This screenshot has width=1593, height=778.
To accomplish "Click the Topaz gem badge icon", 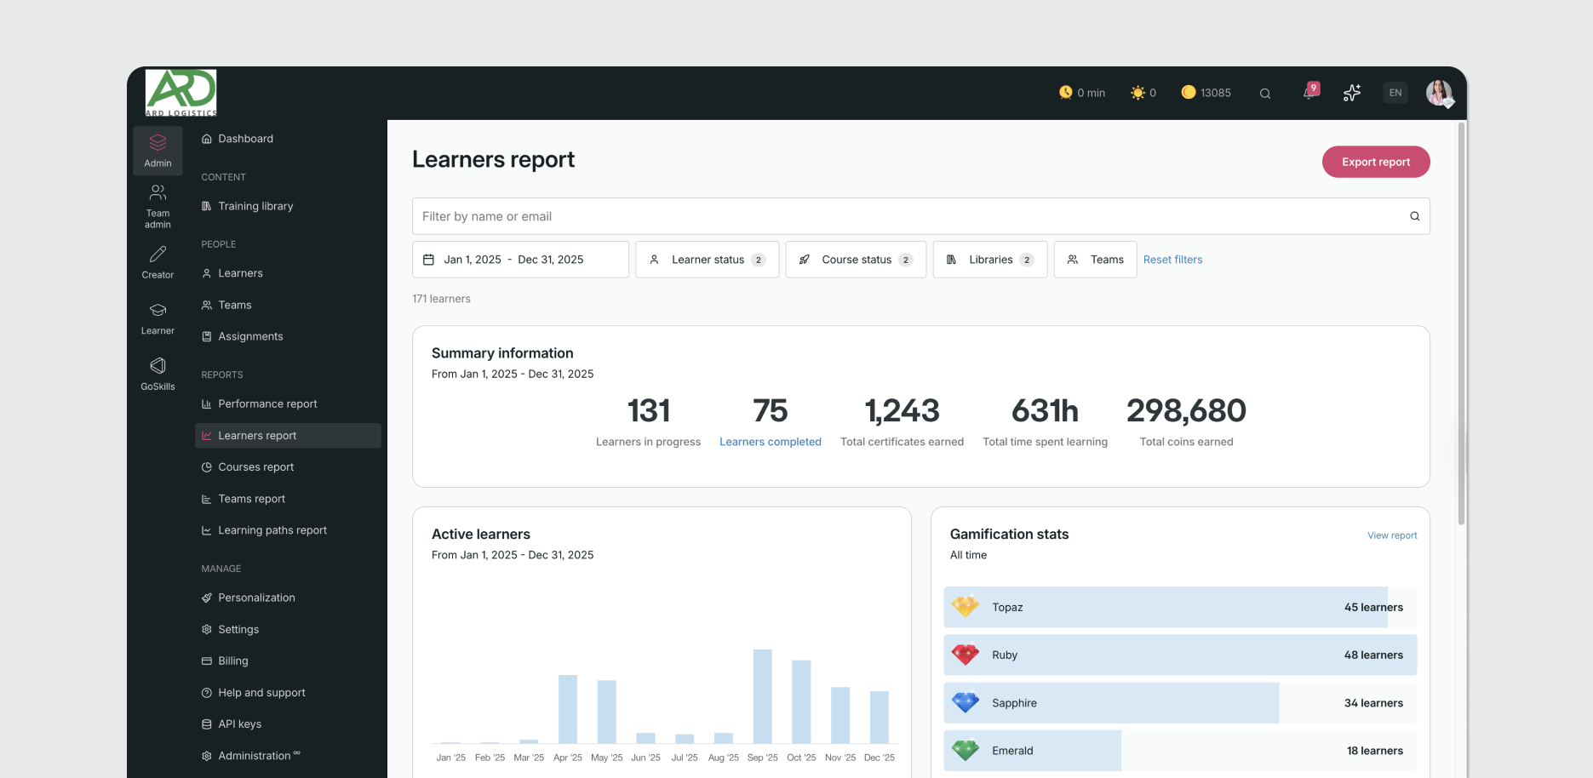I will click(966, 607).
